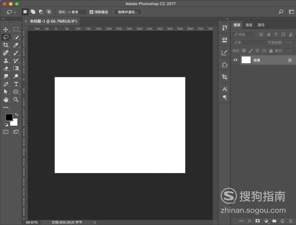The height and width of the screenshot is (225, 296).
Task: Open the Edit Toolbar three-dots menu
Action: [x=6, y=107]
